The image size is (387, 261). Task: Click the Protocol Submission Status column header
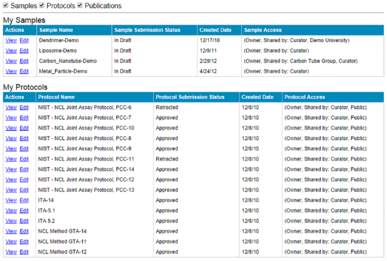190,97
